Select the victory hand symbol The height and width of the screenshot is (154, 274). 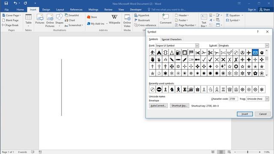159,59
